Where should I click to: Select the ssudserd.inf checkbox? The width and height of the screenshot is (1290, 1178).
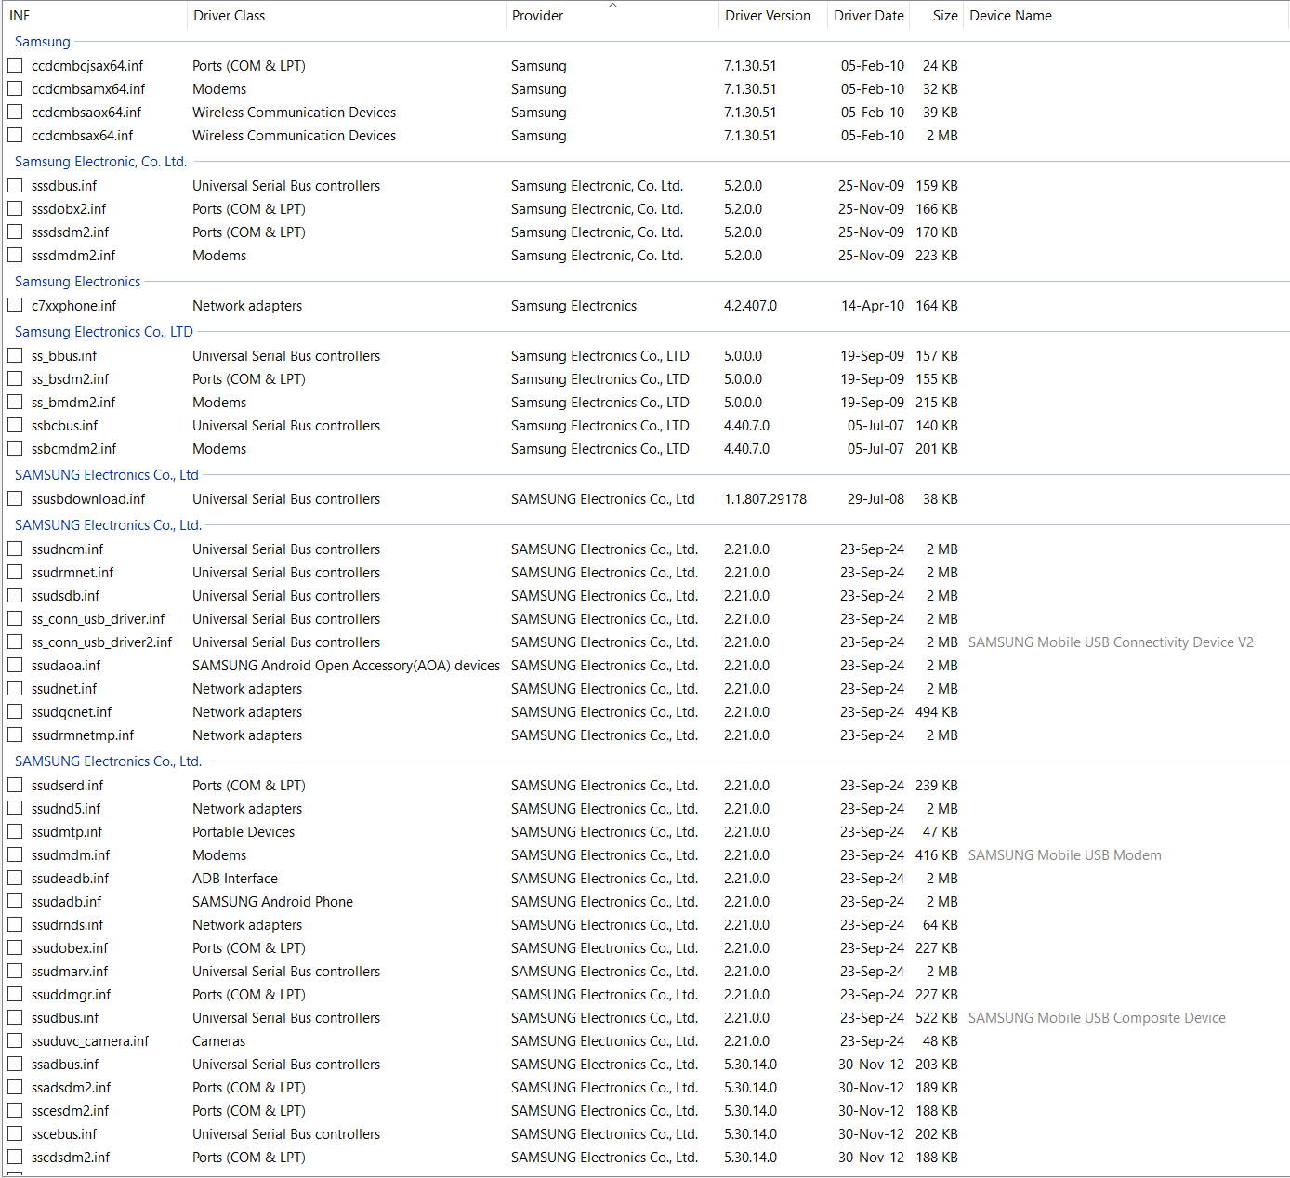15,785
